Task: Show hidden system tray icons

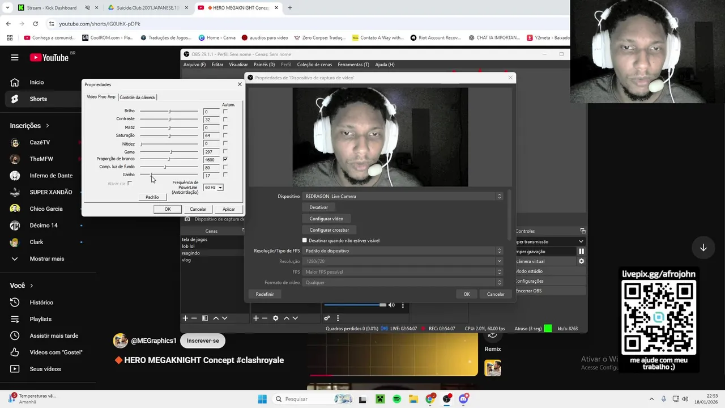Action: point(651,399)
